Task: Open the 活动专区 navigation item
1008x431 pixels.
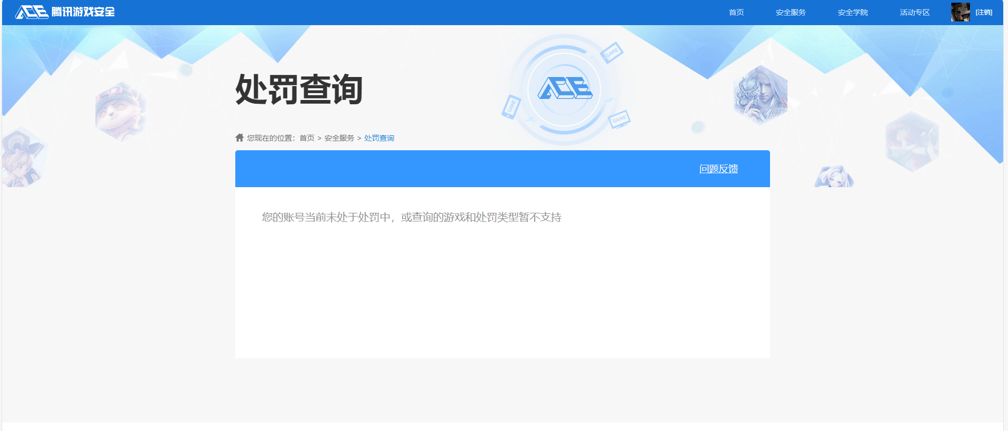Action: click(914, 12)
